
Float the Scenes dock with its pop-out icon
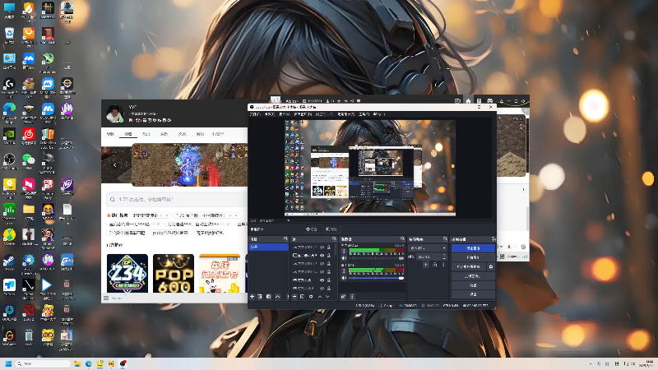point(285,239)
